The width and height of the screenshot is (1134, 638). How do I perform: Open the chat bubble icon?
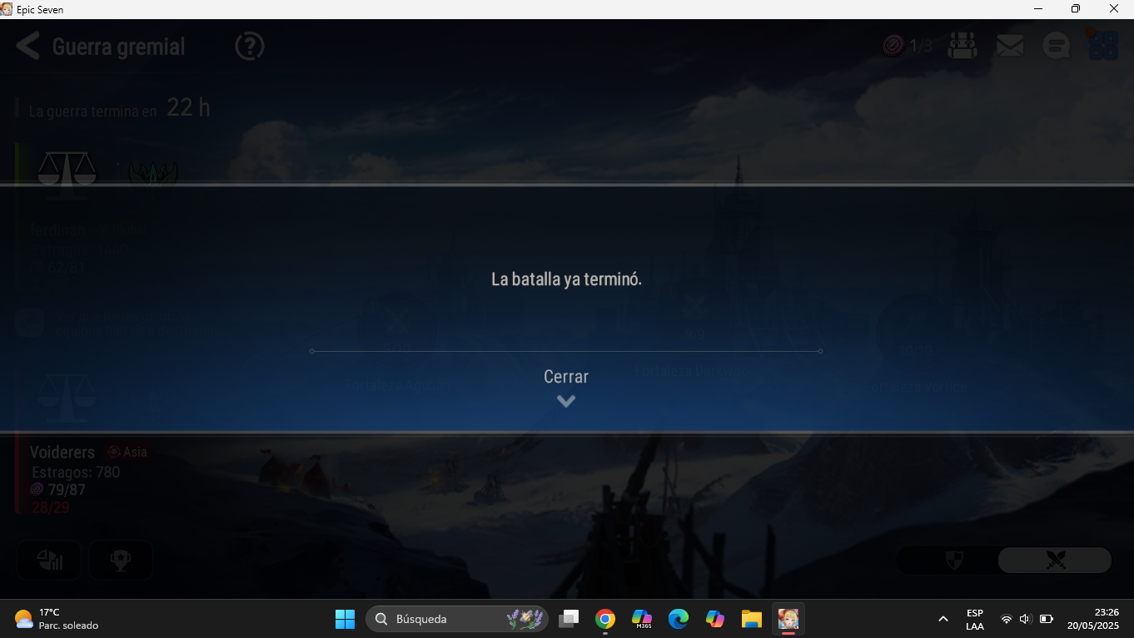pos(1057,46)
